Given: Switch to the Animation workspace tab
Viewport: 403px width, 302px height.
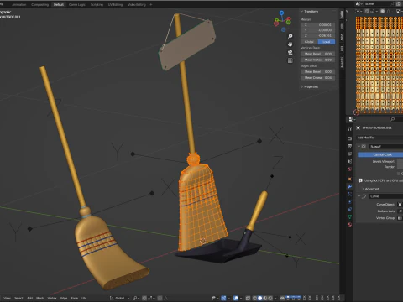Looking at the screenshot, I should point(18,4).
